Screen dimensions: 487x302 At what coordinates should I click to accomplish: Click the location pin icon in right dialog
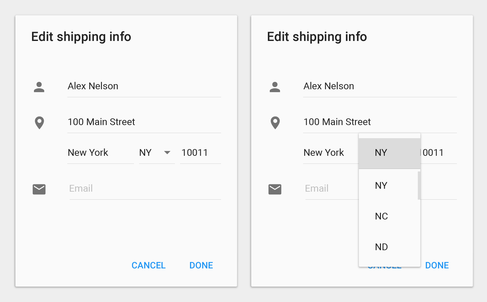[275, 123]
